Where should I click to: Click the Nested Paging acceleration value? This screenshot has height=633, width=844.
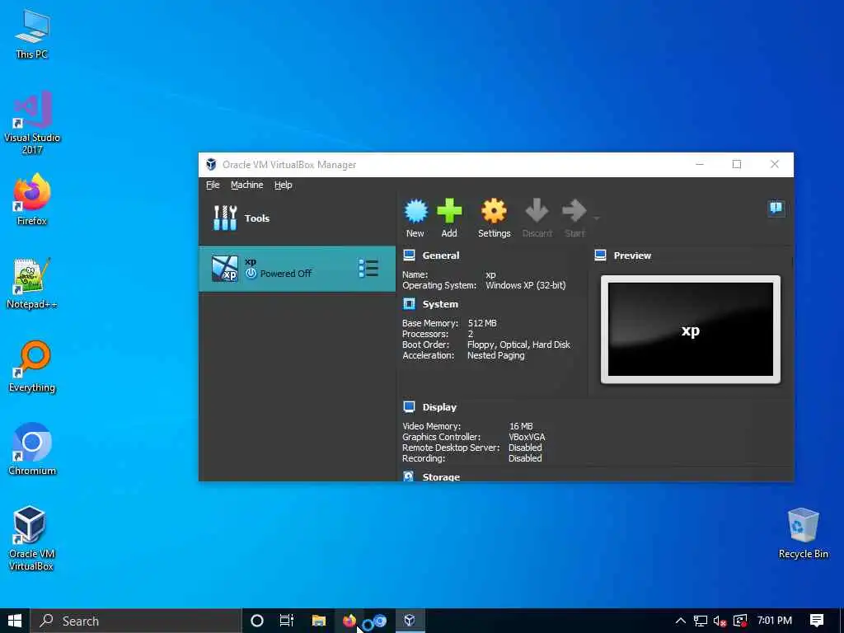click(x=495, y=355)
